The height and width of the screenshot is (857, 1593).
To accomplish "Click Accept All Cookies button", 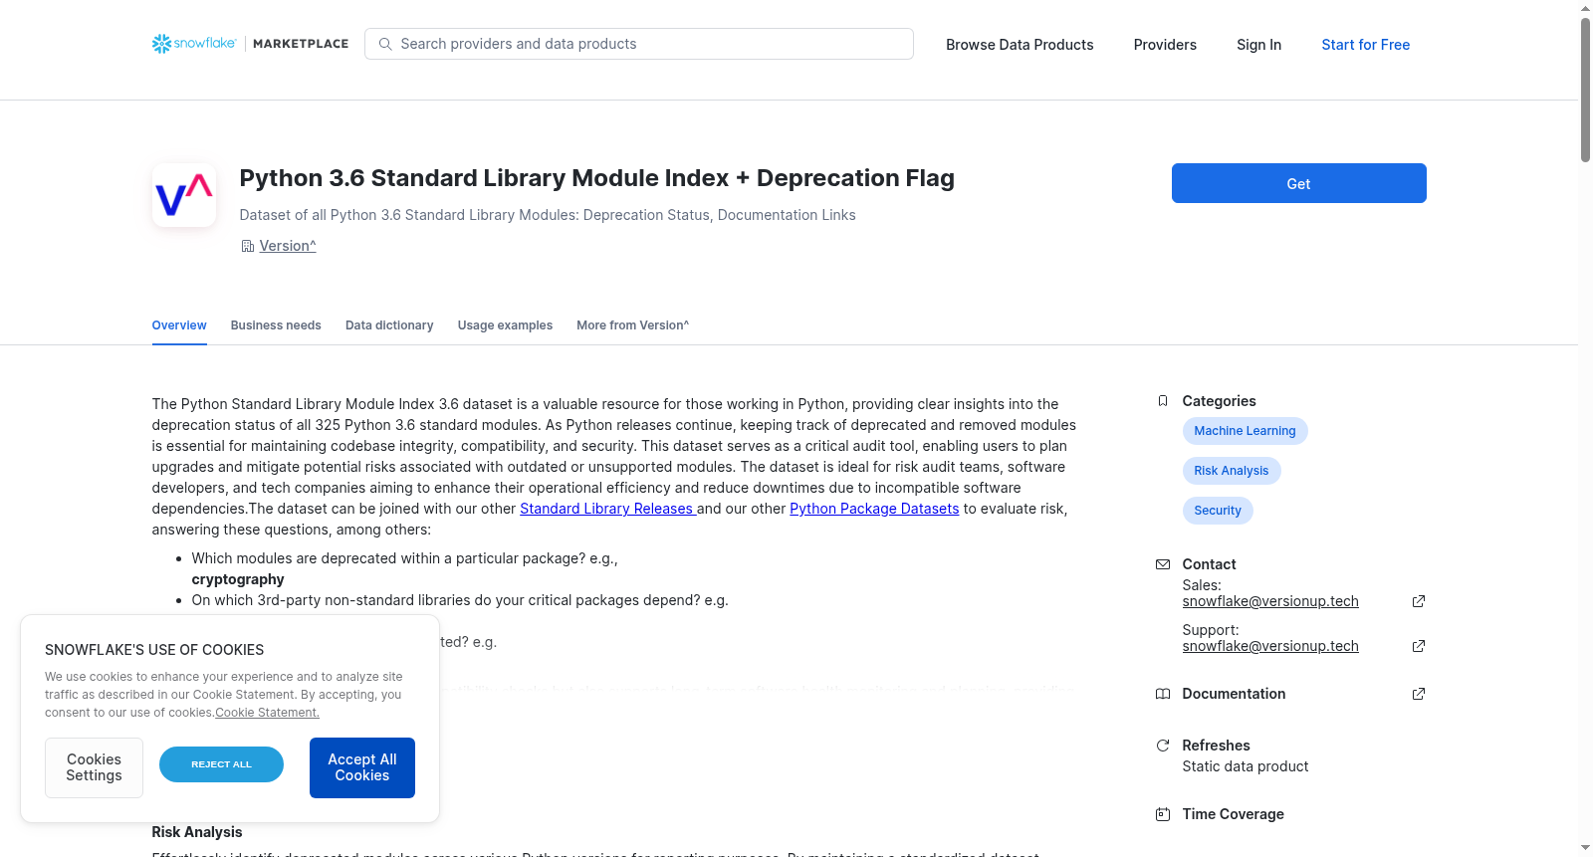I will (362, 767).
